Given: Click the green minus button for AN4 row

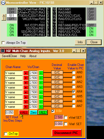Looking at the screenshot, I should click(41, 92).
